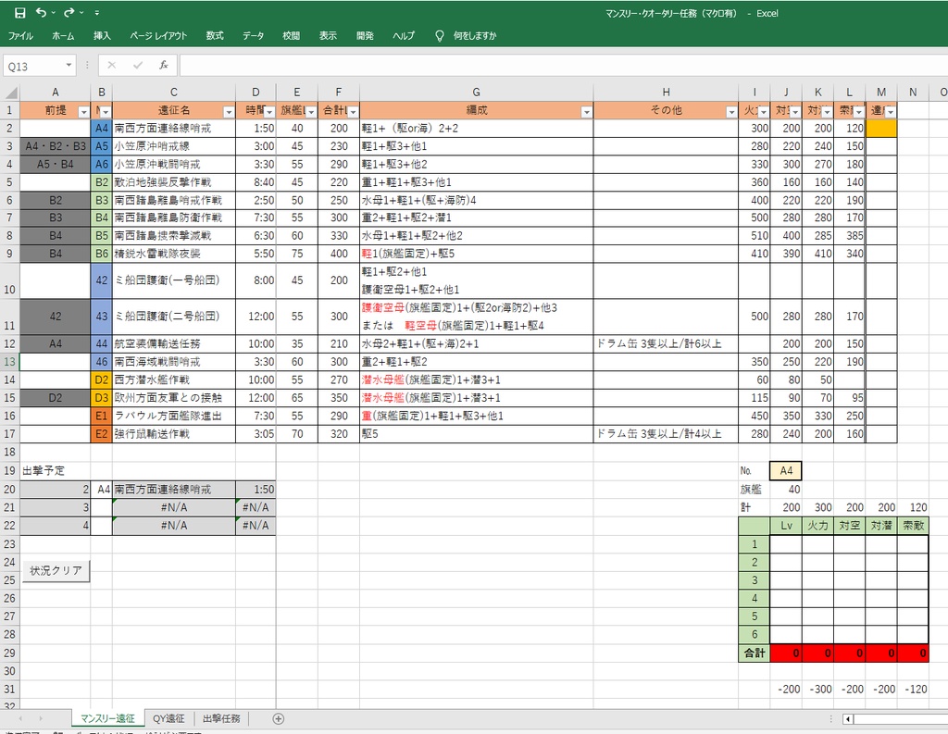Select cell 西方潜水艦作戦

tap(173, 379)
